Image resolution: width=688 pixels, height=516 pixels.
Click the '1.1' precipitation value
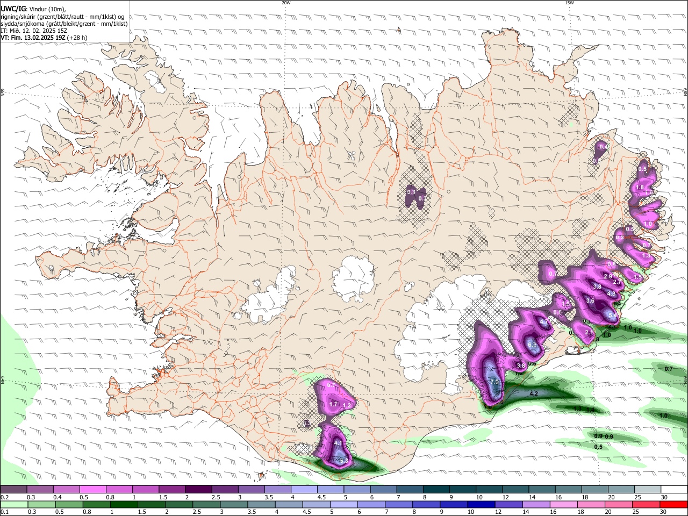pyautogui.click(x=333, y=404)
